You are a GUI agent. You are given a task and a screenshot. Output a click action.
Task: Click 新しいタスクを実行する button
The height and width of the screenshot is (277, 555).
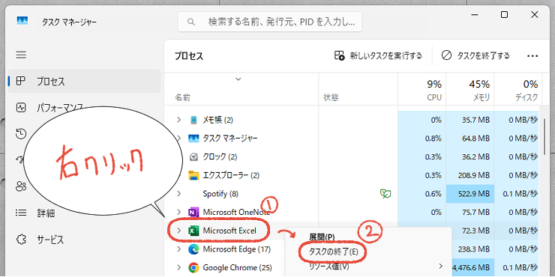click(378, 55)
